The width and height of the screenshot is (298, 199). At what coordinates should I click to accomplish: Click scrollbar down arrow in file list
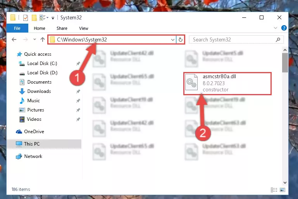pyautogui.click(x=285, y=183)
